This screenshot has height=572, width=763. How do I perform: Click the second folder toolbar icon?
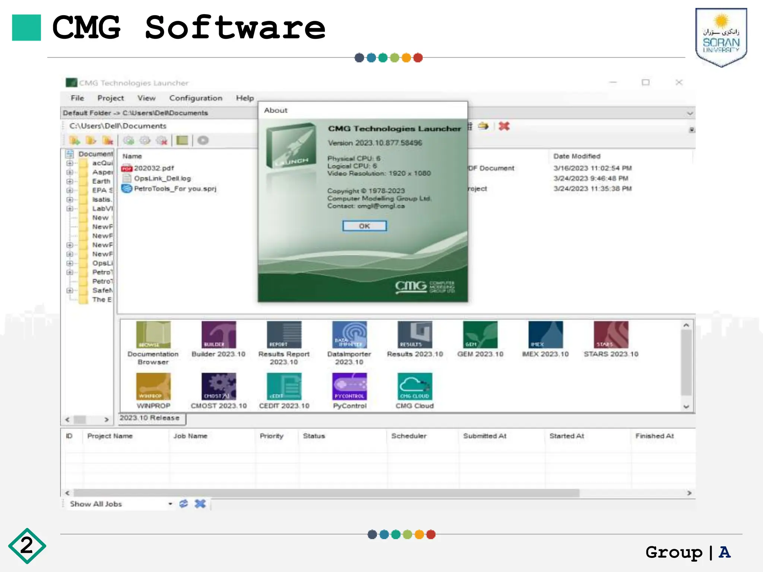click(x=91, y=140)
